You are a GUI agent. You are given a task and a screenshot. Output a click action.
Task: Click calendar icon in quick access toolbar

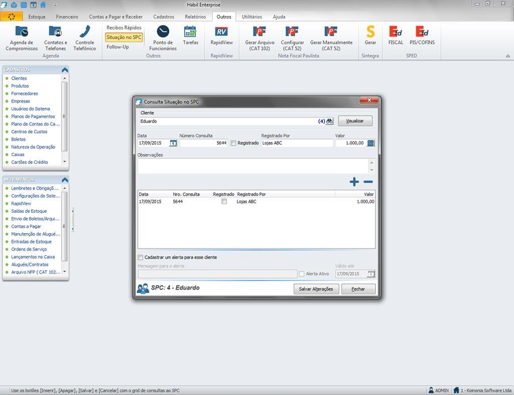pos(34,5)
